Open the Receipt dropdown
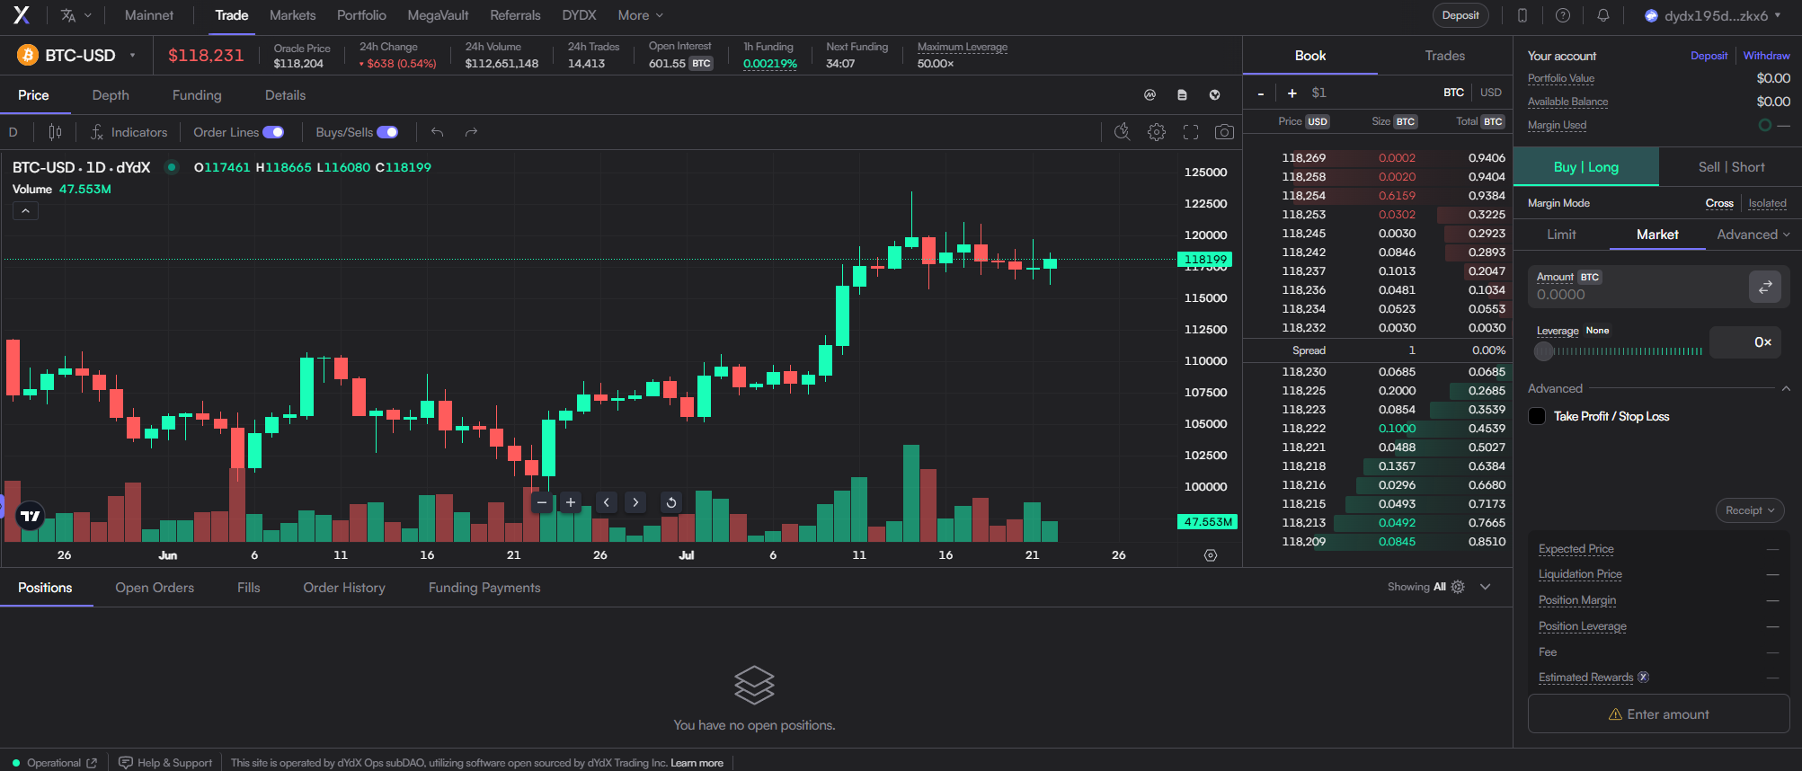This screenshot has width=1802, height=771. 1750,510
